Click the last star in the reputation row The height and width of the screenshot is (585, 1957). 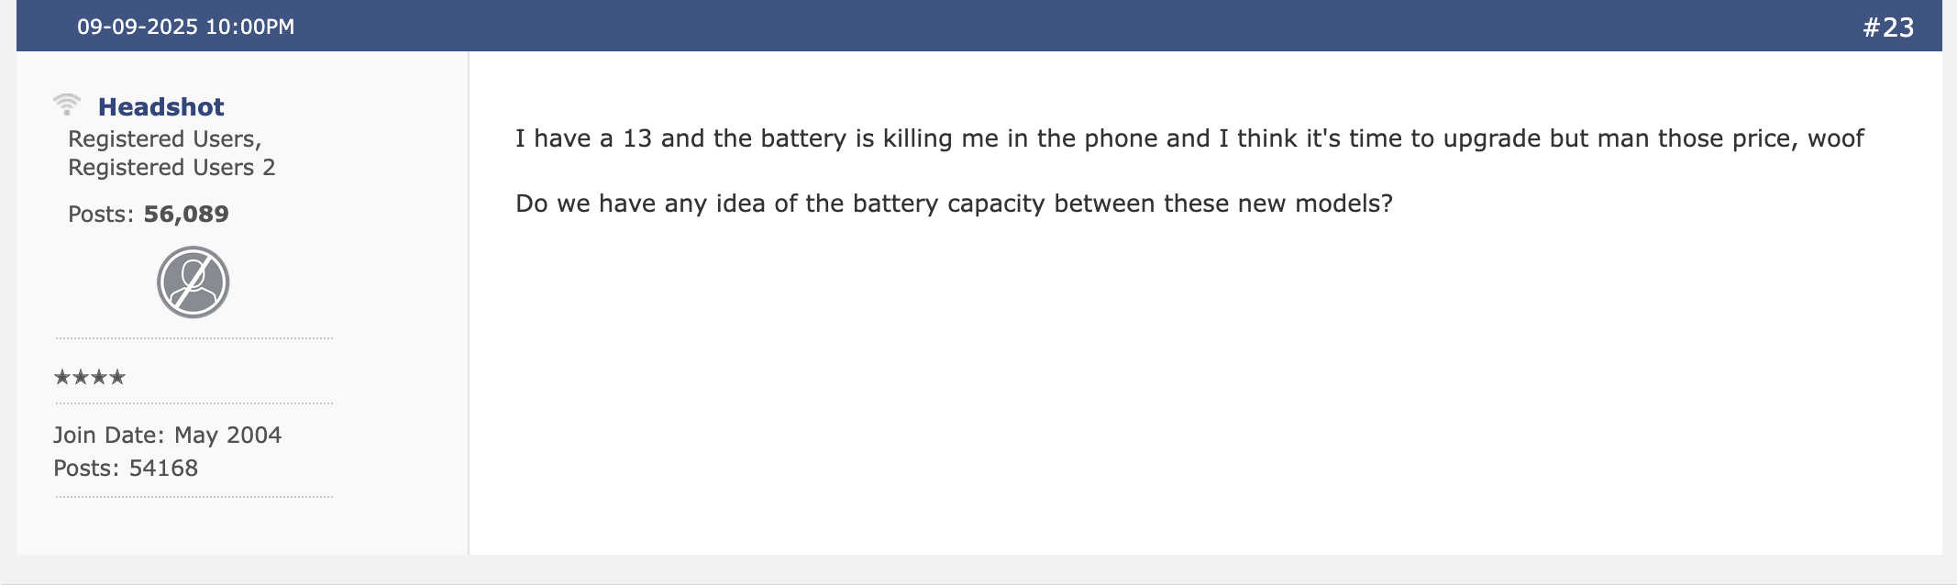[117, 377]
